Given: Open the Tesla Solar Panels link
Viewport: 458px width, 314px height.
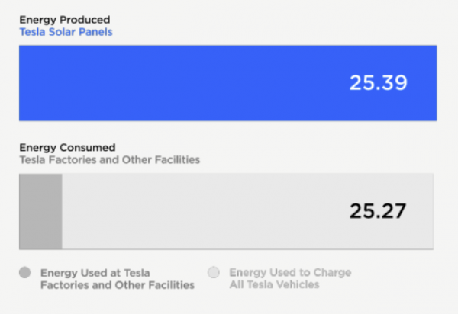Looking at the screenshot, I should pos(66,32).
